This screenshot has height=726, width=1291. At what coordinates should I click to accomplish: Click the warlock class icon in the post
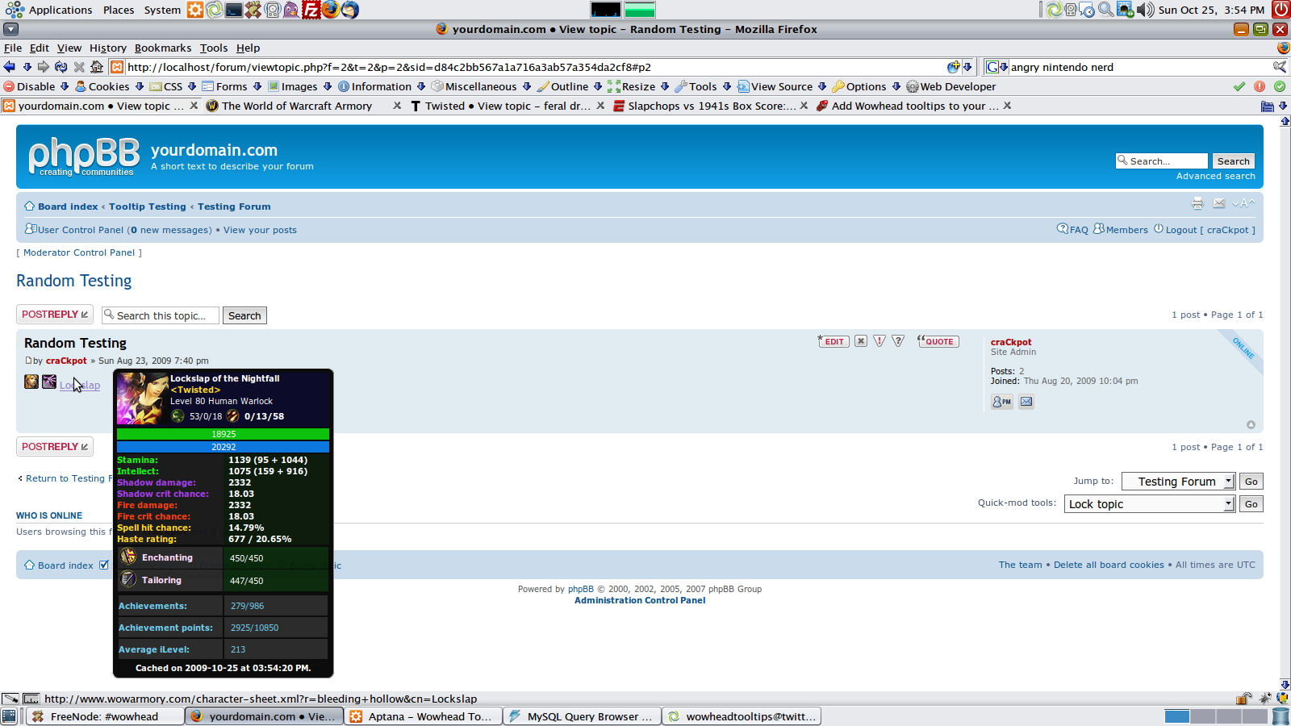[x=49, y=382]
